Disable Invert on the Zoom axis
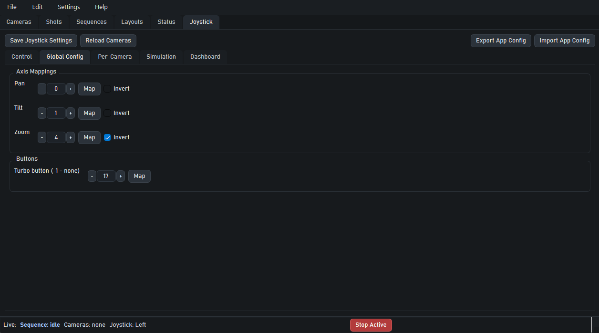Image resolution: width=599 pixels, height=333 pixels. tap(107, 137)
